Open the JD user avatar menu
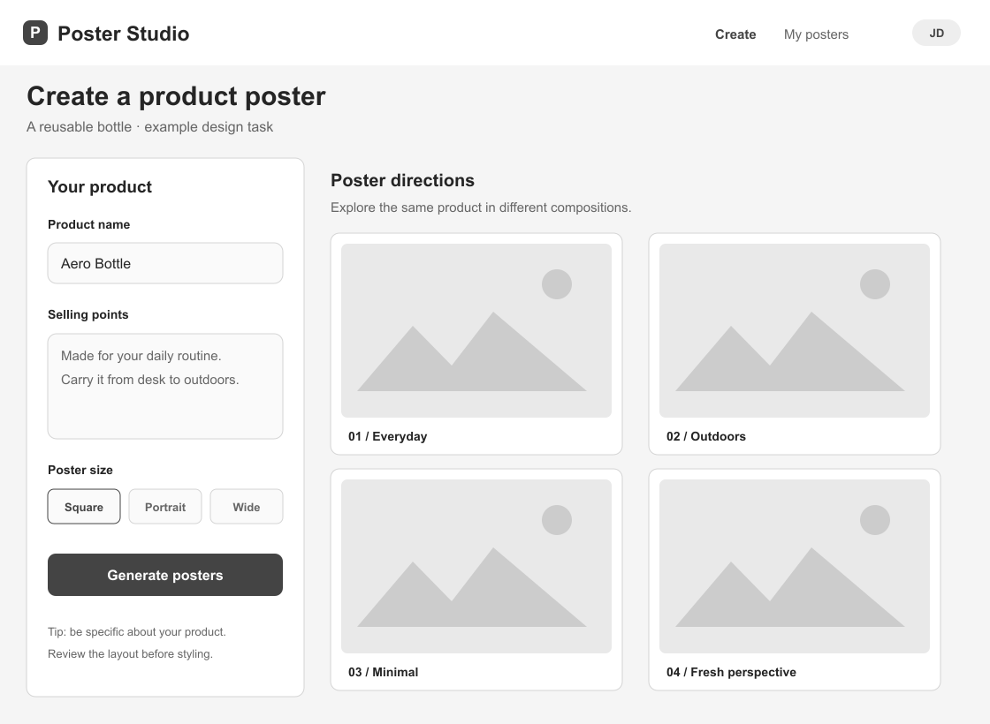The height and width of the screenshot is (724, 990). pyautogui.click(x=936, y=33)
